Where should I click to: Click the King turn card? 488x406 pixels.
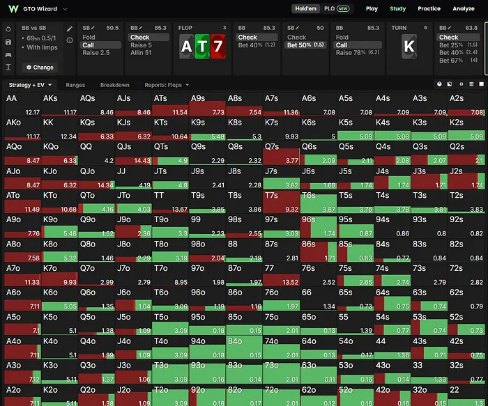(x=409, y=47)
